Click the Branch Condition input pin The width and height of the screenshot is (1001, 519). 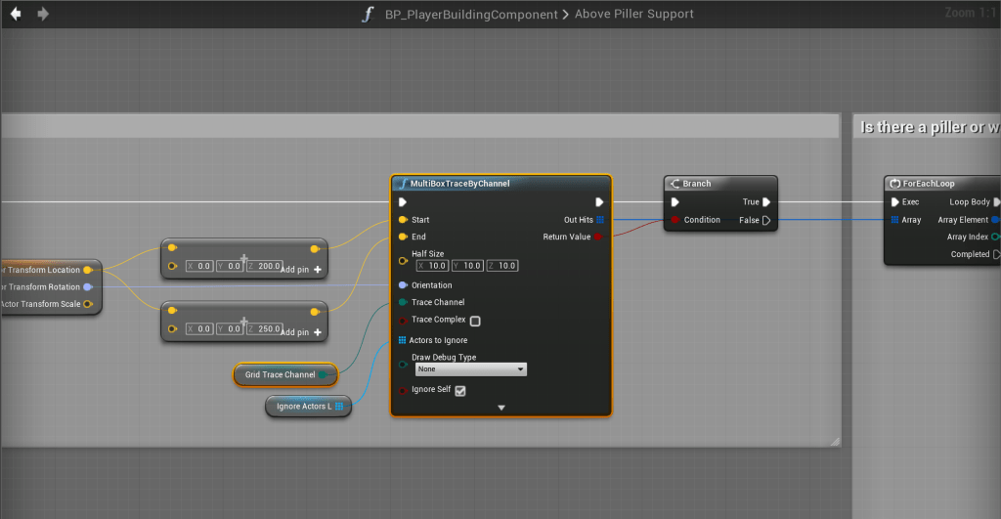(675, 220)
